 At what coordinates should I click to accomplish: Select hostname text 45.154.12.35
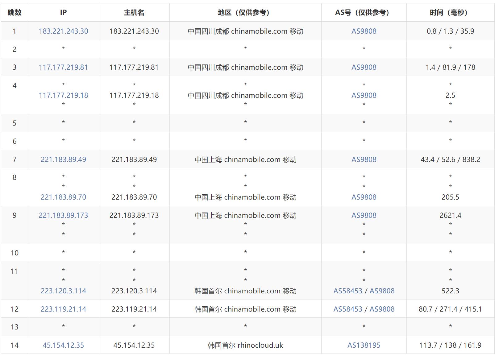(134, 345)
